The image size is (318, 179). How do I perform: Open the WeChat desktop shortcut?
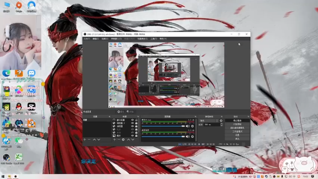pyautogui.click(x=19, y=142)
